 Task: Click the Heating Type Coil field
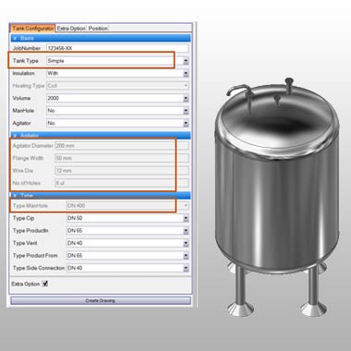pyautogui.click(x=117, y=86)
